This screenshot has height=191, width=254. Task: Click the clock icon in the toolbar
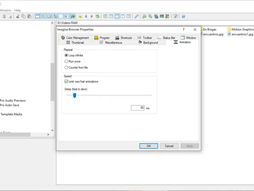49,17
